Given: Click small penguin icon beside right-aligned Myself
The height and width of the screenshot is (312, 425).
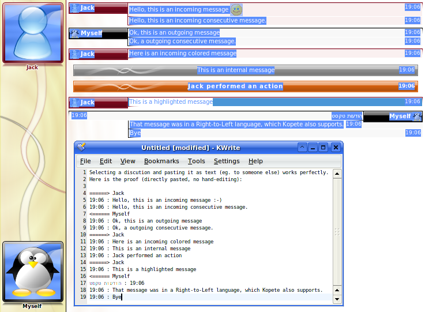Looking at the screenshot, I should [x=417, y=116].
